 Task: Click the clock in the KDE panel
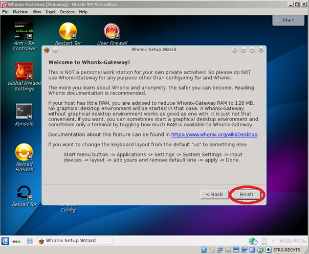(x=289, y=241)
